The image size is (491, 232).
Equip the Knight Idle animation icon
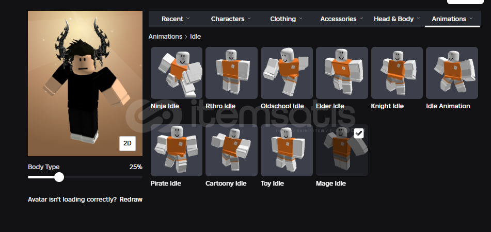397,73
